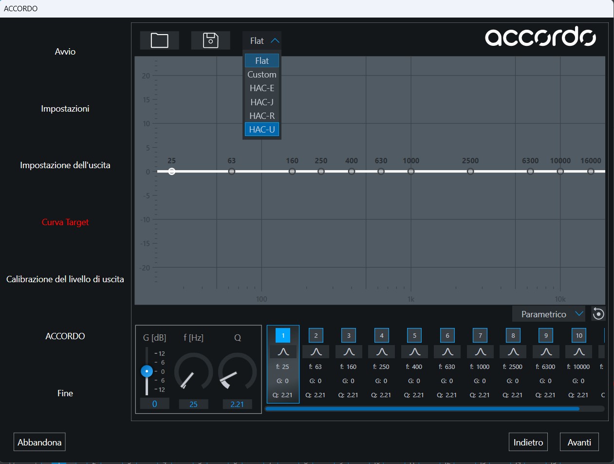Select the 1000 Hz node on the graph
Screen dimensions: 614x464
tap(411, 171)
